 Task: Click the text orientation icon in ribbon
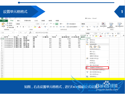[x=61, y=24]
